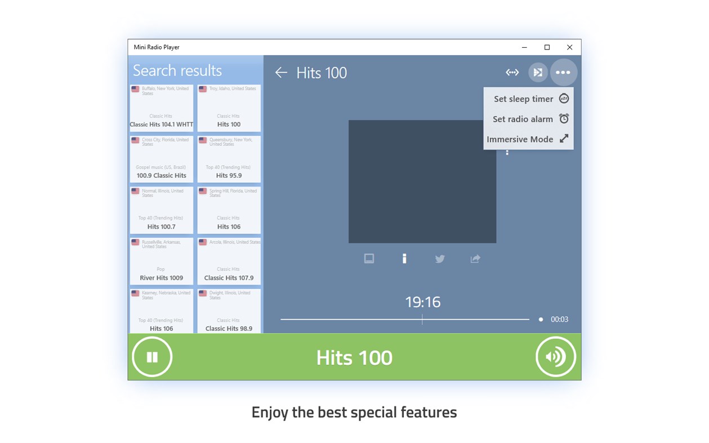This screenshot has height=443, width=709.
Task: Play the 100.9 Classic Hits station
Action: pyautogui.click(x=162, y=159)
